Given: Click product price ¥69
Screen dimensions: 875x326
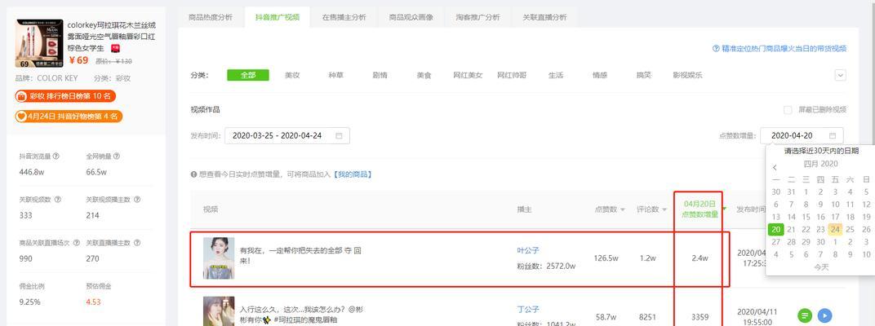Looking at the screenshot, I should [x=78, y=60].
